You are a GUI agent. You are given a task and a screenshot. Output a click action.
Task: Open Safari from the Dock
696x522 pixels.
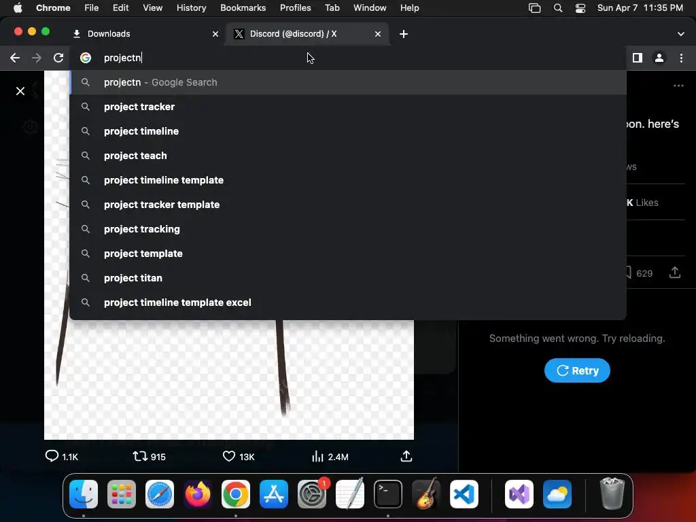[x=160, y=494]
